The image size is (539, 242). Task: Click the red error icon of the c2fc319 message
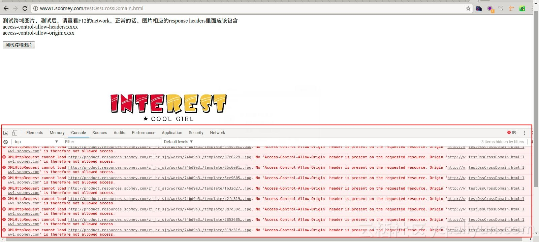click(x=4, y=199)
